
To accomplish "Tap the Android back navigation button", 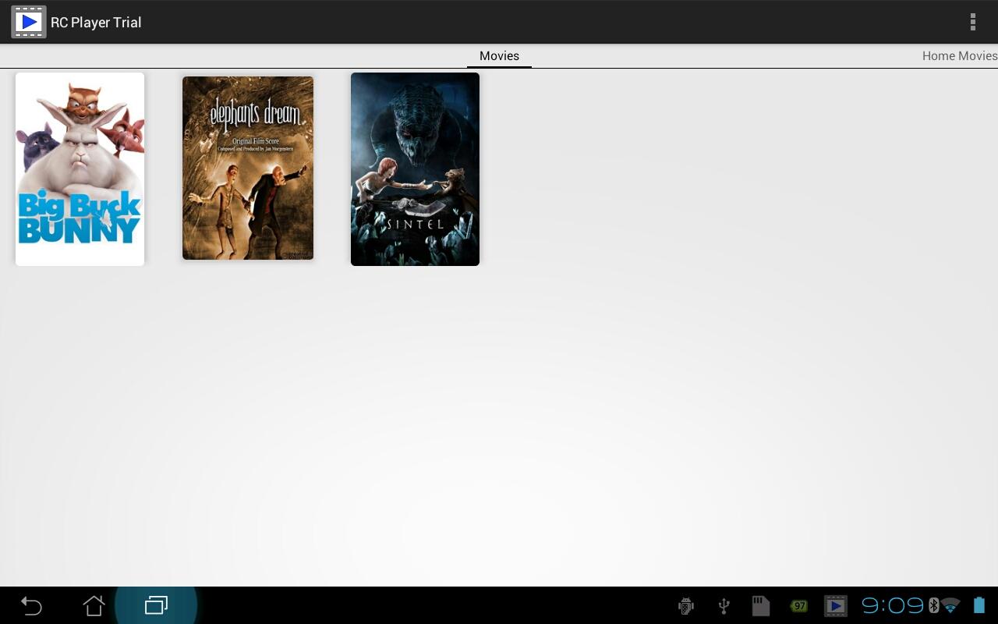I will point(31,605).
